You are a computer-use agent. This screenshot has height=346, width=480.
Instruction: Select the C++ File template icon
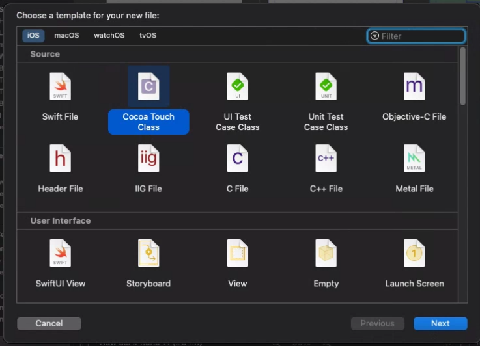pos(326,158)
